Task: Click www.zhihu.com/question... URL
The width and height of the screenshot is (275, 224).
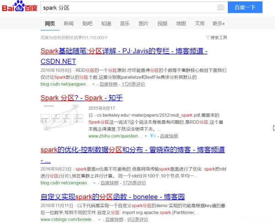Action: point(115,136)
